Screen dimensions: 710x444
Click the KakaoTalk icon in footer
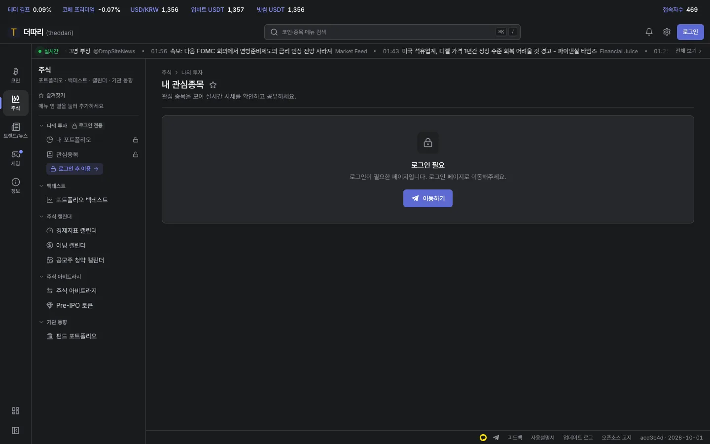483,438
